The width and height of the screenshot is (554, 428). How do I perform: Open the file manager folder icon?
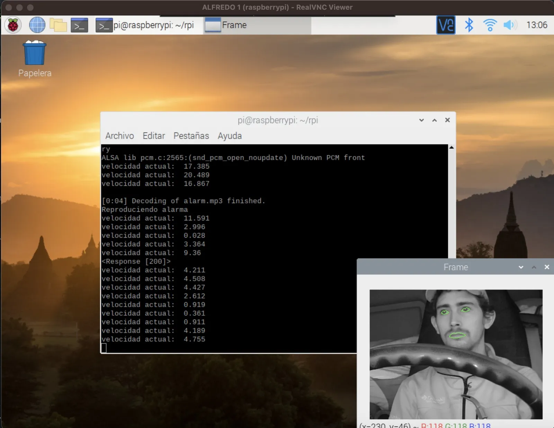(58, 25)
